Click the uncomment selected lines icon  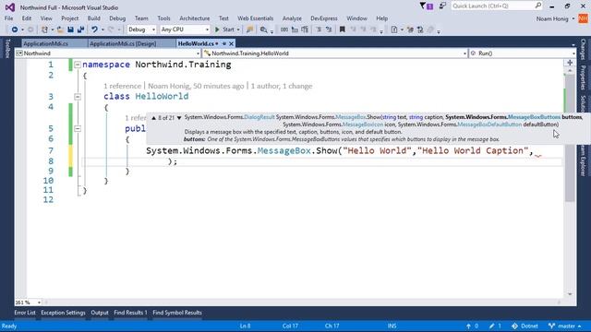[329, 30]
